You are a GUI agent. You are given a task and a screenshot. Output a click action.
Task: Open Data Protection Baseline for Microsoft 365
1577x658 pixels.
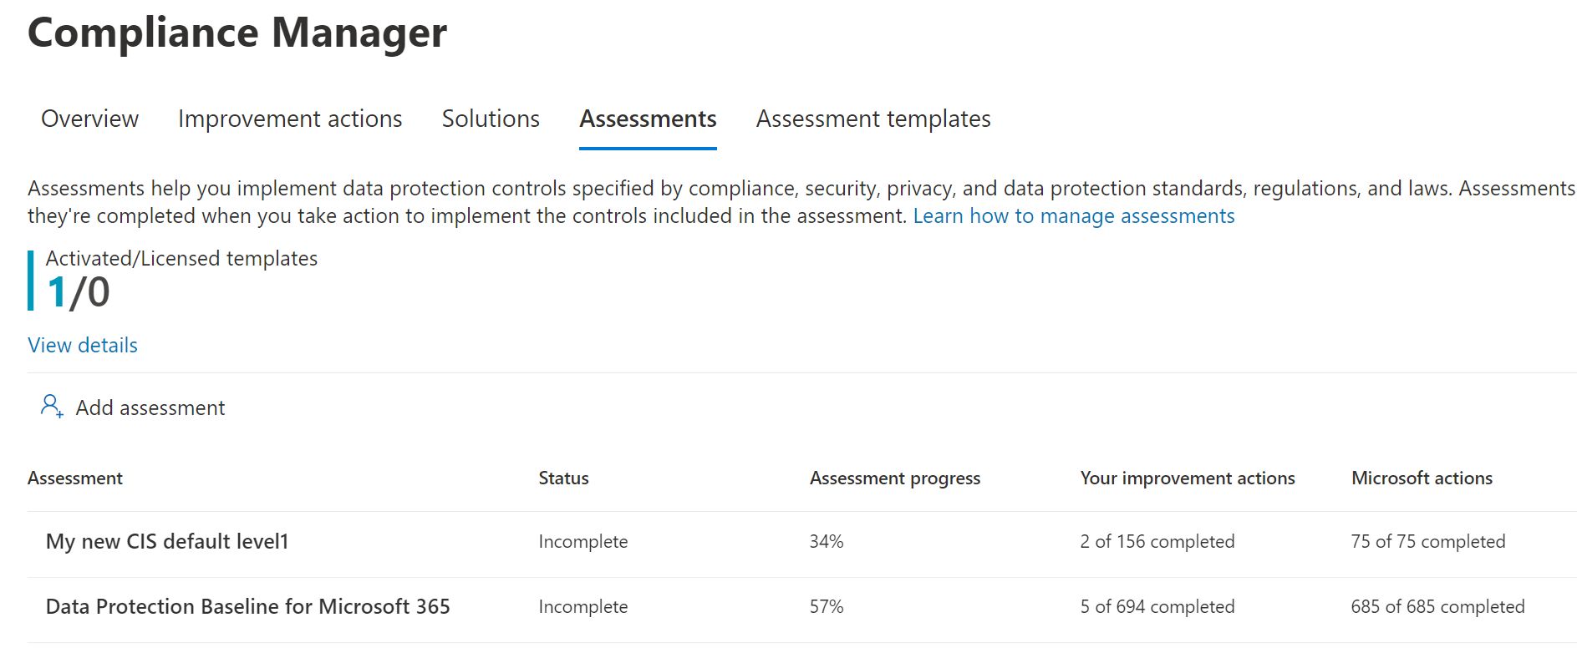(x=247, y=607)
